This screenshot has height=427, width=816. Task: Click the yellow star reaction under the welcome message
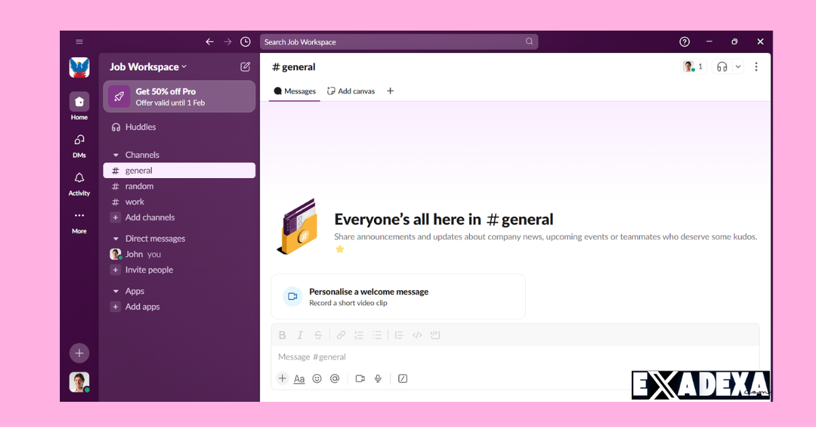point(340,249)
